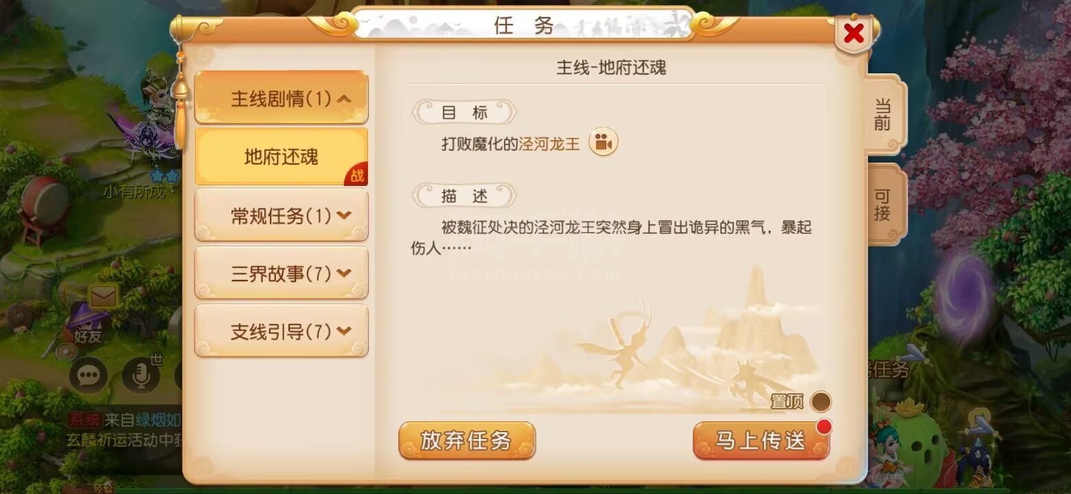
Task: Click the purple swirling portal
Action: point(964,290)
